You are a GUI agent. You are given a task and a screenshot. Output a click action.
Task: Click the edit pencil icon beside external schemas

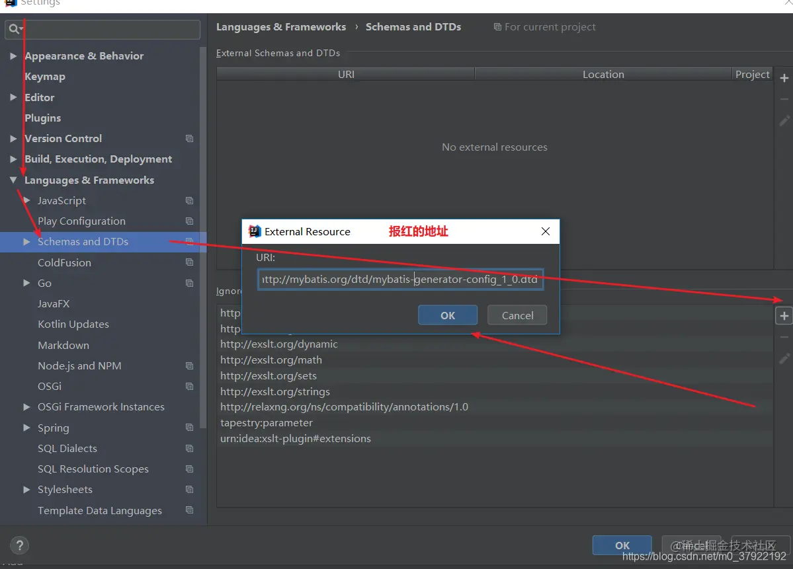point(784,121)
